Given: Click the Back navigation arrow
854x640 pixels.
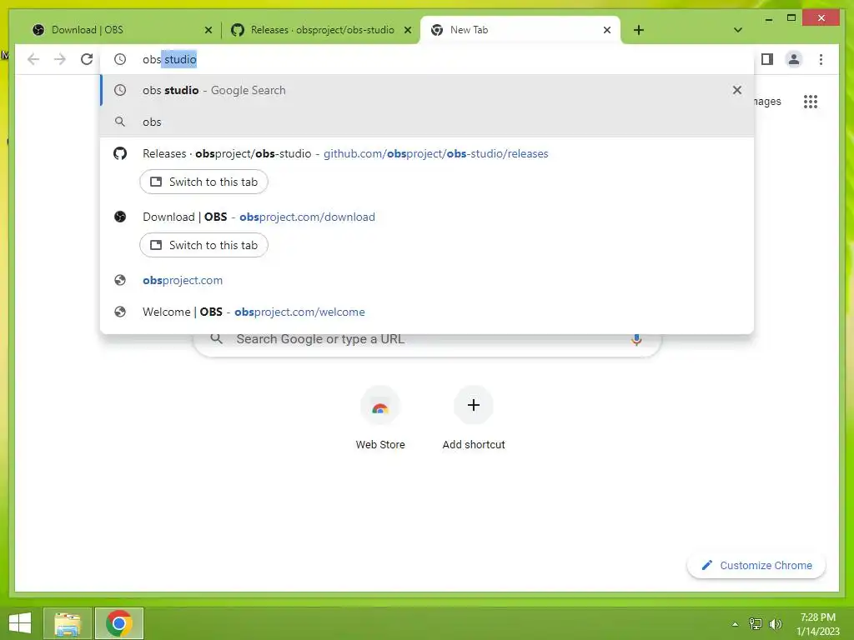Looking at the screenshot, I should (x=33, y=59).
